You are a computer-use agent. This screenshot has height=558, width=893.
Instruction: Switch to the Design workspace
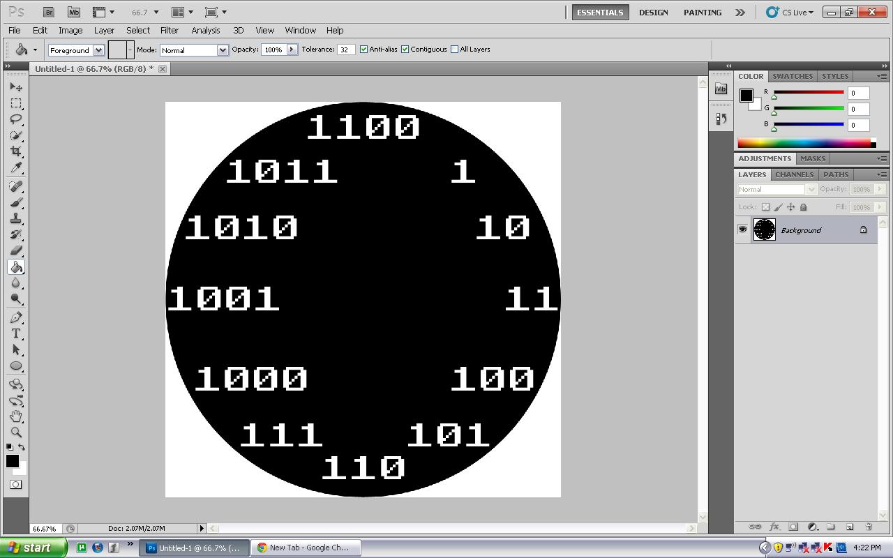click(x=654, y=12)
